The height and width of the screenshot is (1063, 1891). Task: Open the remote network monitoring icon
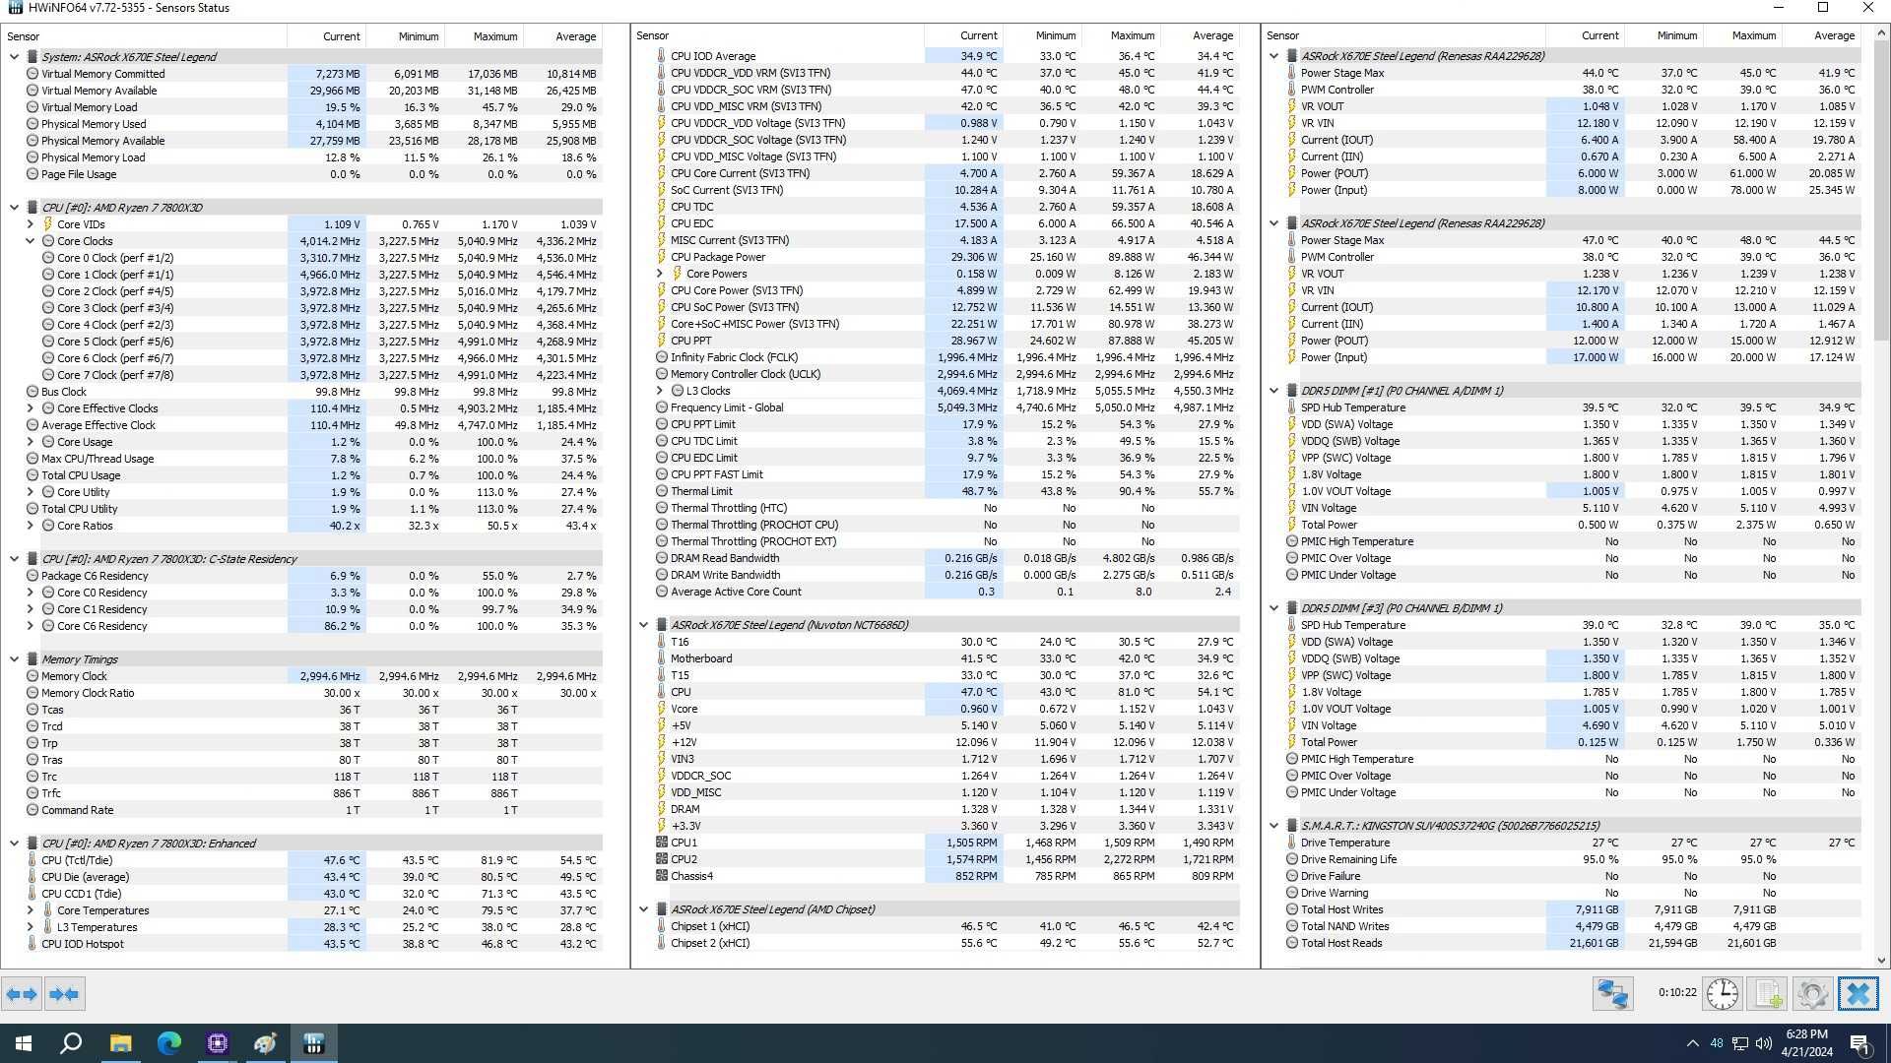click(1613, 994)
